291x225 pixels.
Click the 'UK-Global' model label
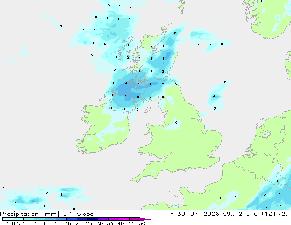click(79, 214)
